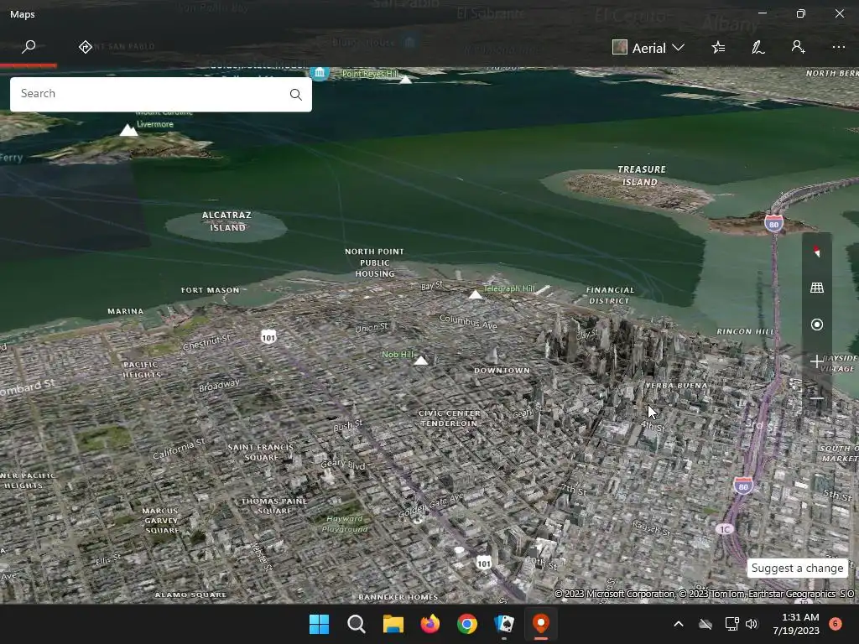Open Saved places star icon

[x=718, y=48]
